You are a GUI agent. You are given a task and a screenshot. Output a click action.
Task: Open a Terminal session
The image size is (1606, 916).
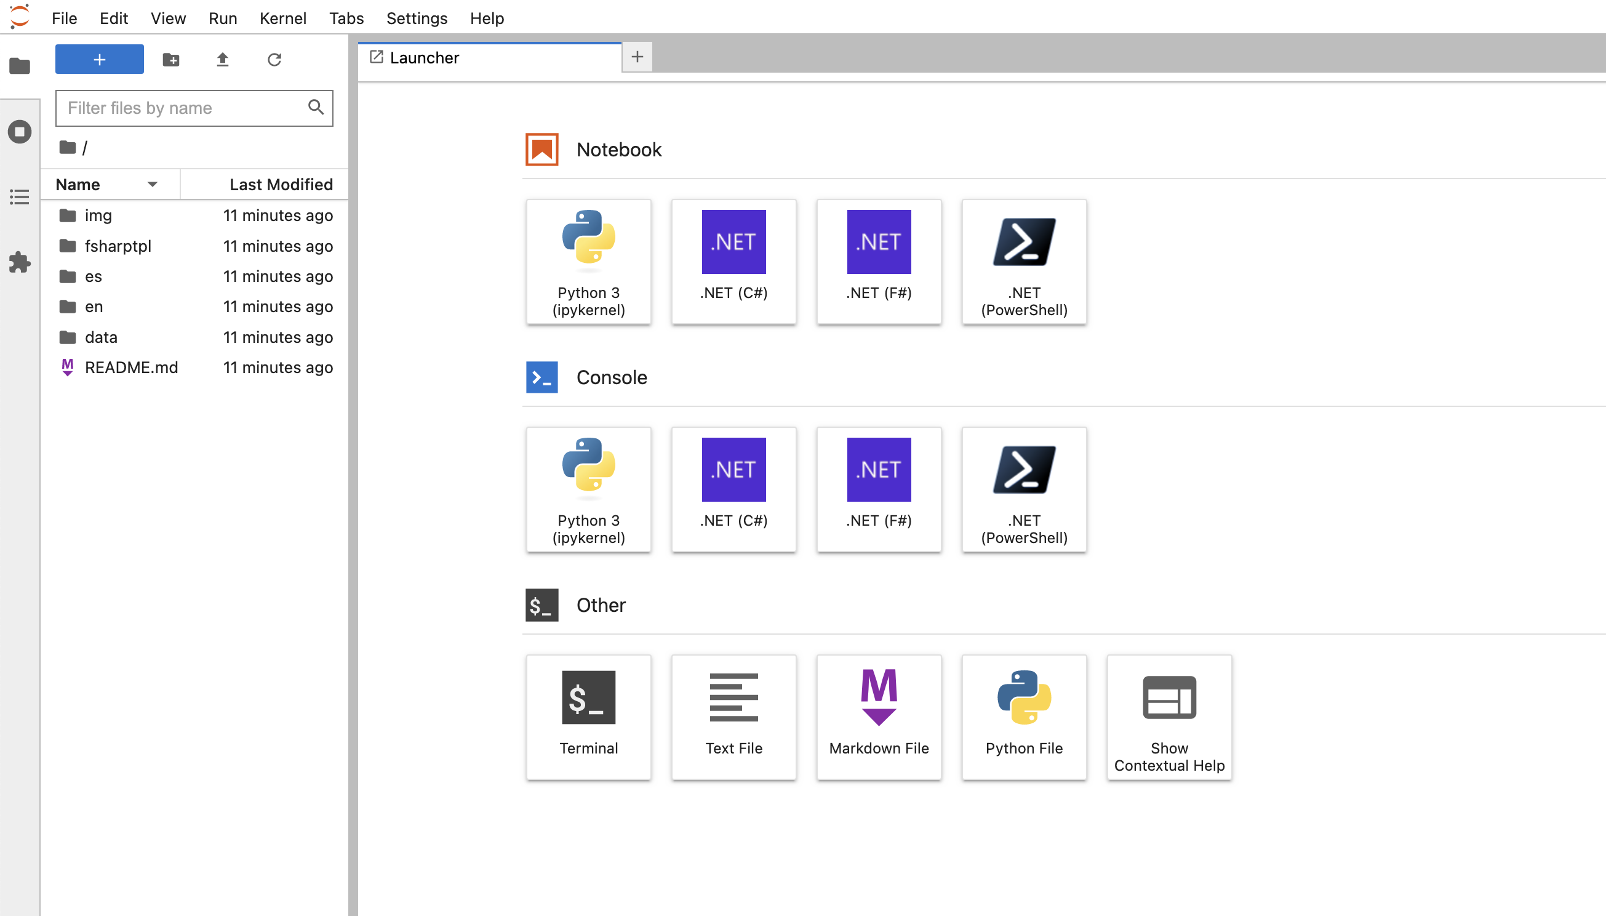589,717
